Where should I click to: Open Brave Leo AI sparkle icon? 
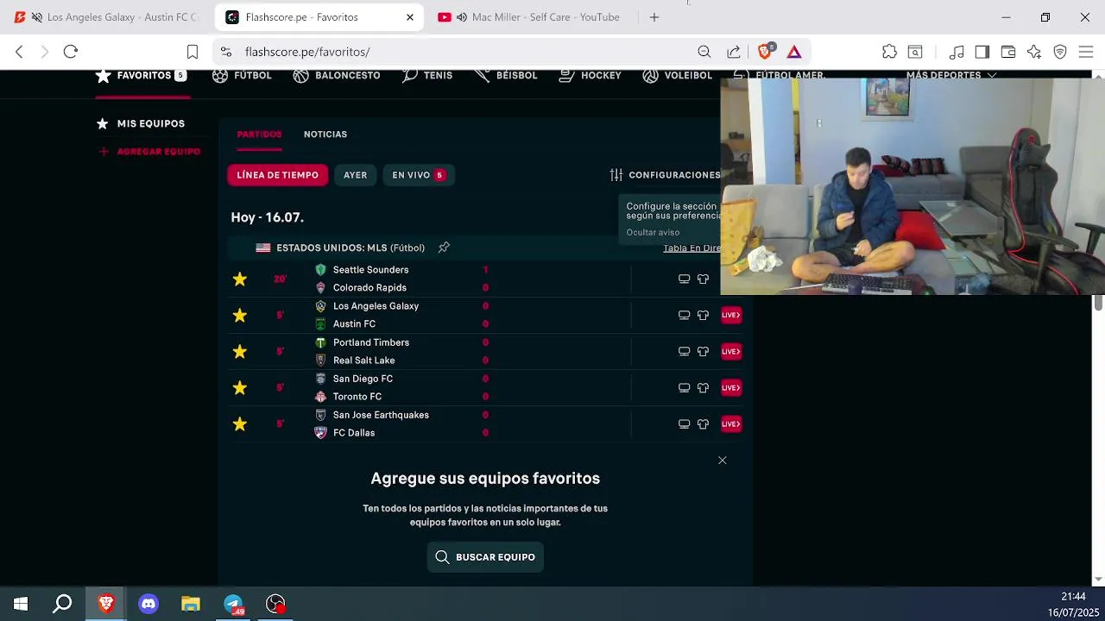click(x=1034, y=52)
